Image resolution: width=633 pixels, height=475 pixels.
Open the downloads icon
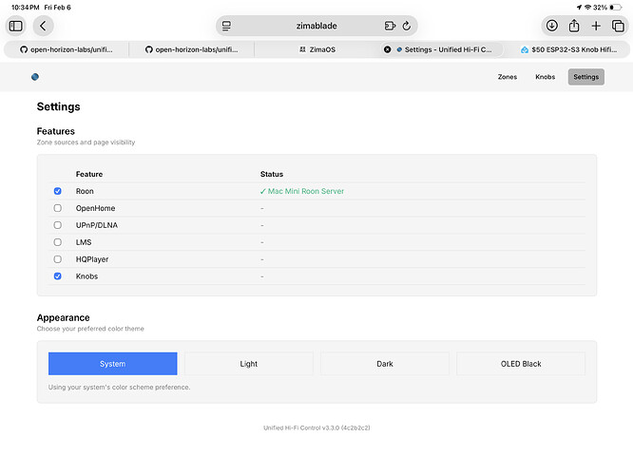click(551, 26)
